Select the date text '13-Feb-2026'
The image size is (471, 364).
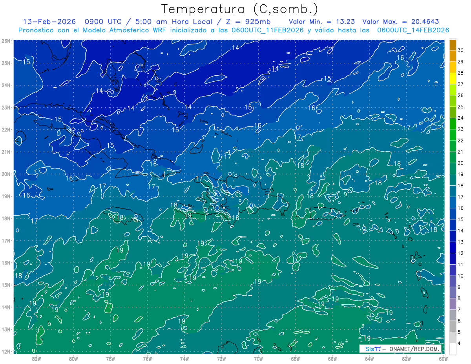click(50, 22)
